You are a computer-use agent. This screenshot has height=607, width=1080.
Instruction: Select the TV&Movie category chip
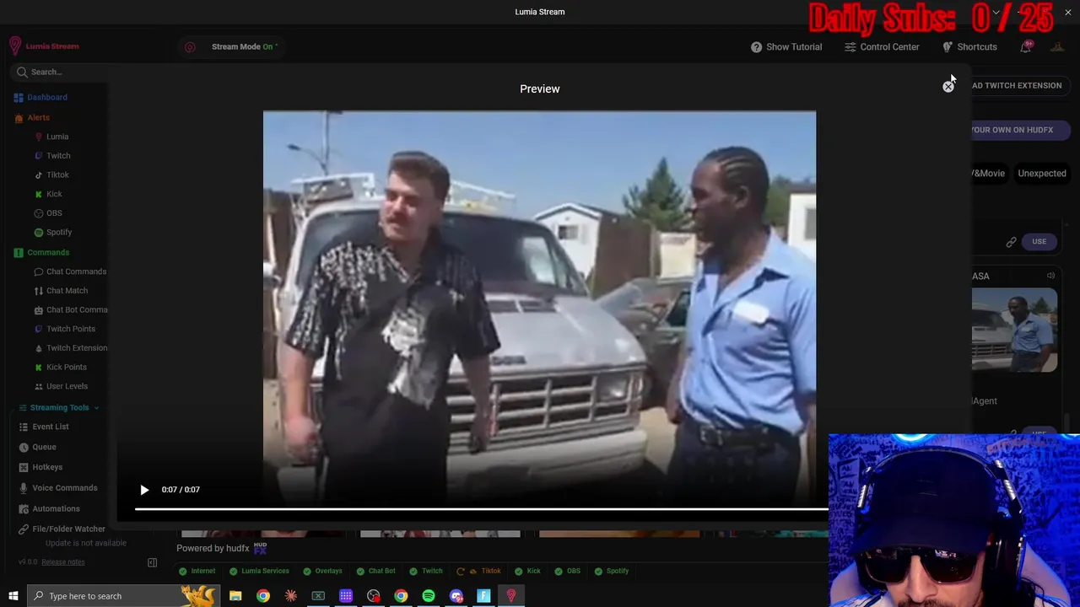[x=987, y=173]
